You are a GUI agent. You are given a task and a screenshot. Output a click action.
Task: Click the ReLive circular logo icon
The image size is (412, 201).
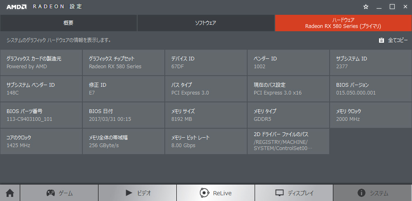click(x=204, y=193)
